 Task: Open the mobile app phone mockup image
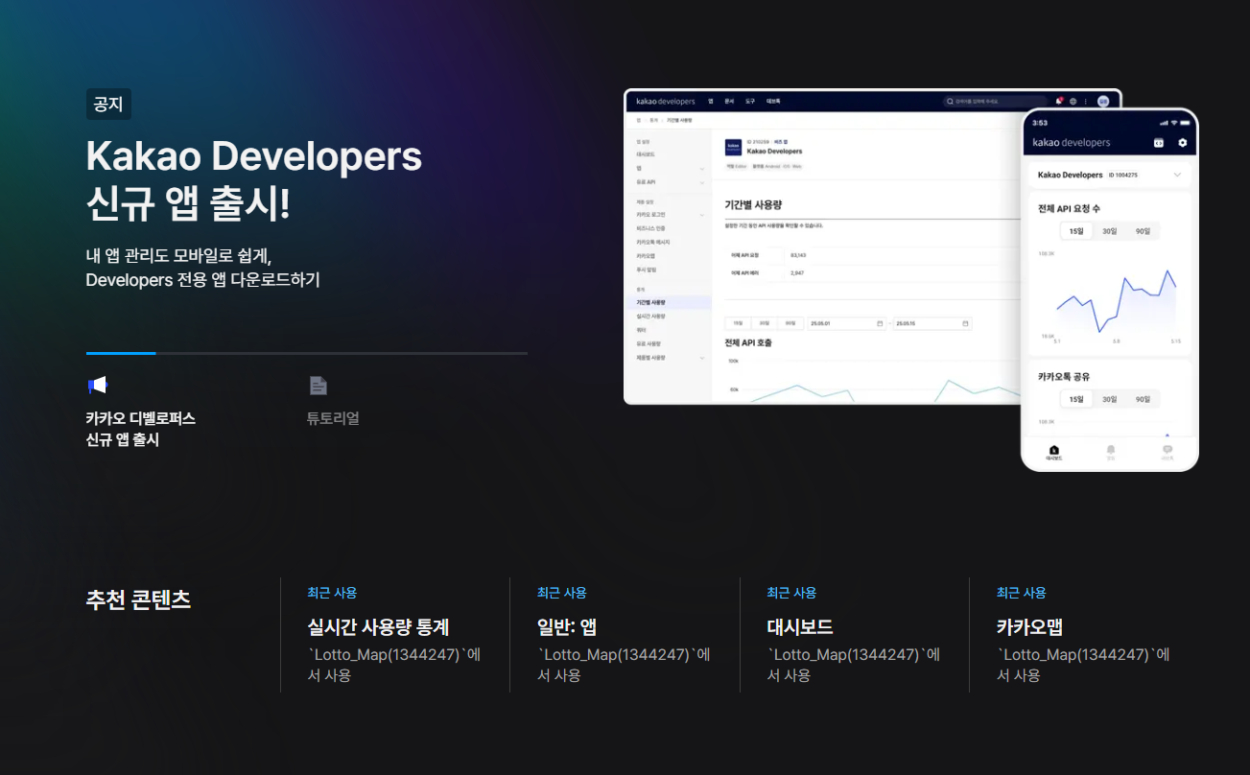tap(1110, 290)
